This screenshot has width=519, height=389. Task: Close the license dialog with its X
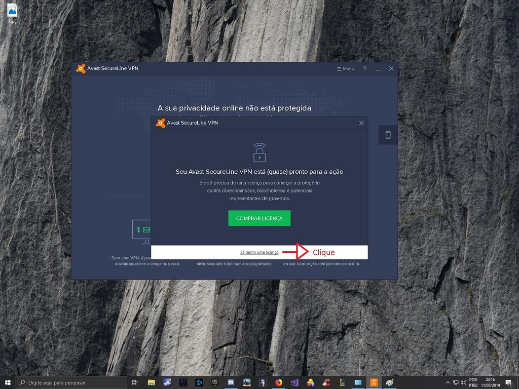click(361, 123)
